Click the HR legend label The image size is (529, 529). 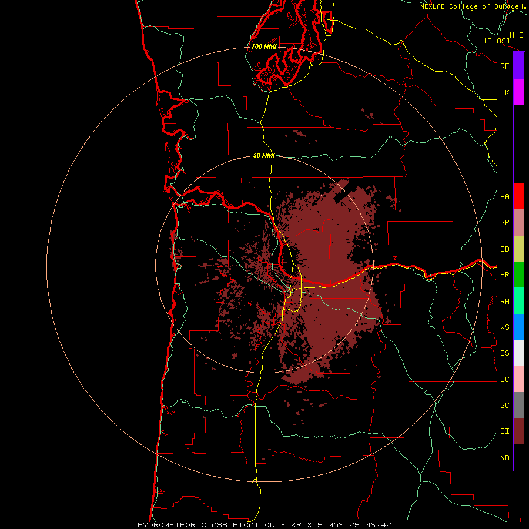point(504,275)
